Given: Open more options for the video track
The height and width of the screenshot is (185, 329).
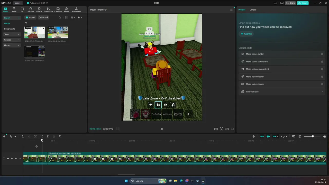Looking at the screenshot, I should pos(20,159).
